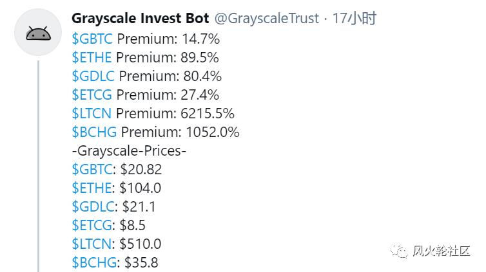The width and height of the screenshot is (486, 272).
Task: Open the $GDLC cashtag priced at $21.1
Action: [93, 206]
